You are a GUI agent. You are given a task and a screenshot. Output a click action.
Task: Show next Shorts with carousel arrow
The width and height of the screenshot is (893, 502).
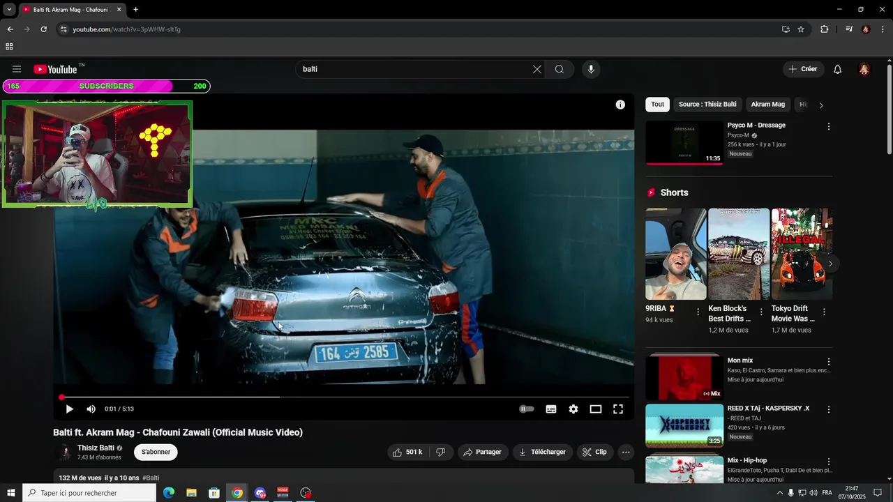[x=830, y=264]
